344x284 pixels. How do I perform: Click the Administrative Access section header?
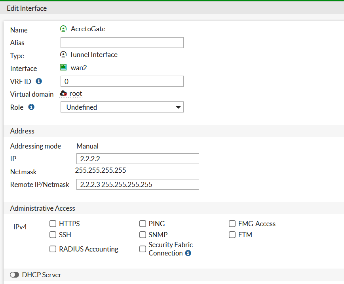(43, 208)
